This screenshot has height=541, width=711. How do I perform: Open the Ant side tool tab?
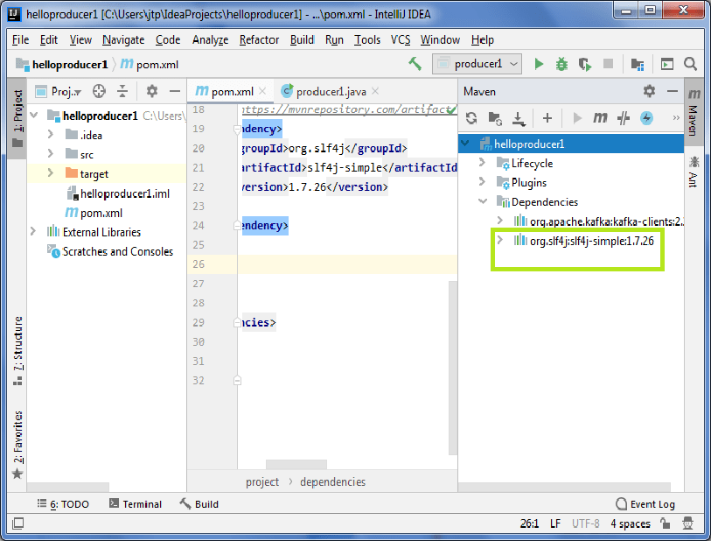pyautogui.click(x=694, y=171)
